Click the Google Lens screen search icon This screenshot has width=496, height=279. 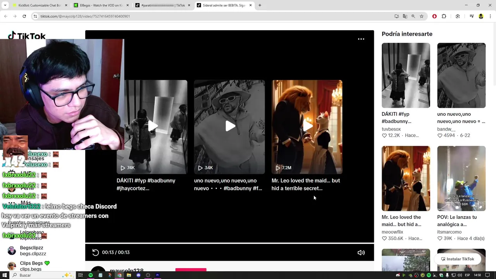coord(458,16)
